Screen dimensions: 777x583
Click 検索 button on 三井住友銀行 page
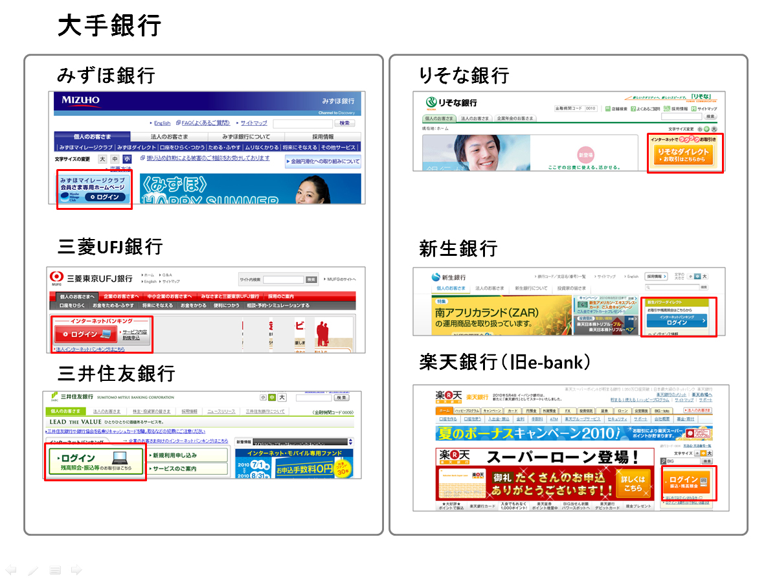342,398
